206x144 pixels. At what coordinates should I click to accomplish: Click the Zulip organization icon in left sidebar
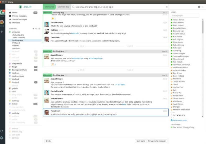2,12
